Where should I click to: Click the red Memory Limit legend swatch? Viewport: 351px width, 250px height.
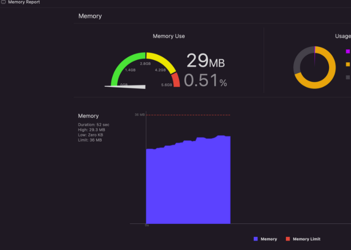point(288,239)
